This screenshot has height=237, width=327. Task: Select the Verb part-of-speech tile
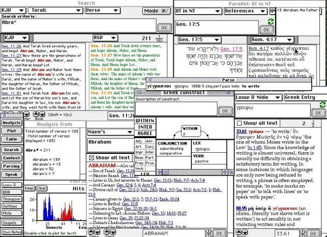click(x=139, y=169)
